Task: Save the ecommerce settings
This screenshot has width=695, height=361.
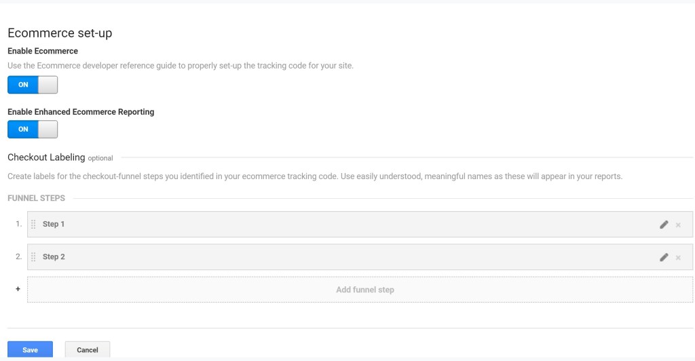Action: point(30,350)
